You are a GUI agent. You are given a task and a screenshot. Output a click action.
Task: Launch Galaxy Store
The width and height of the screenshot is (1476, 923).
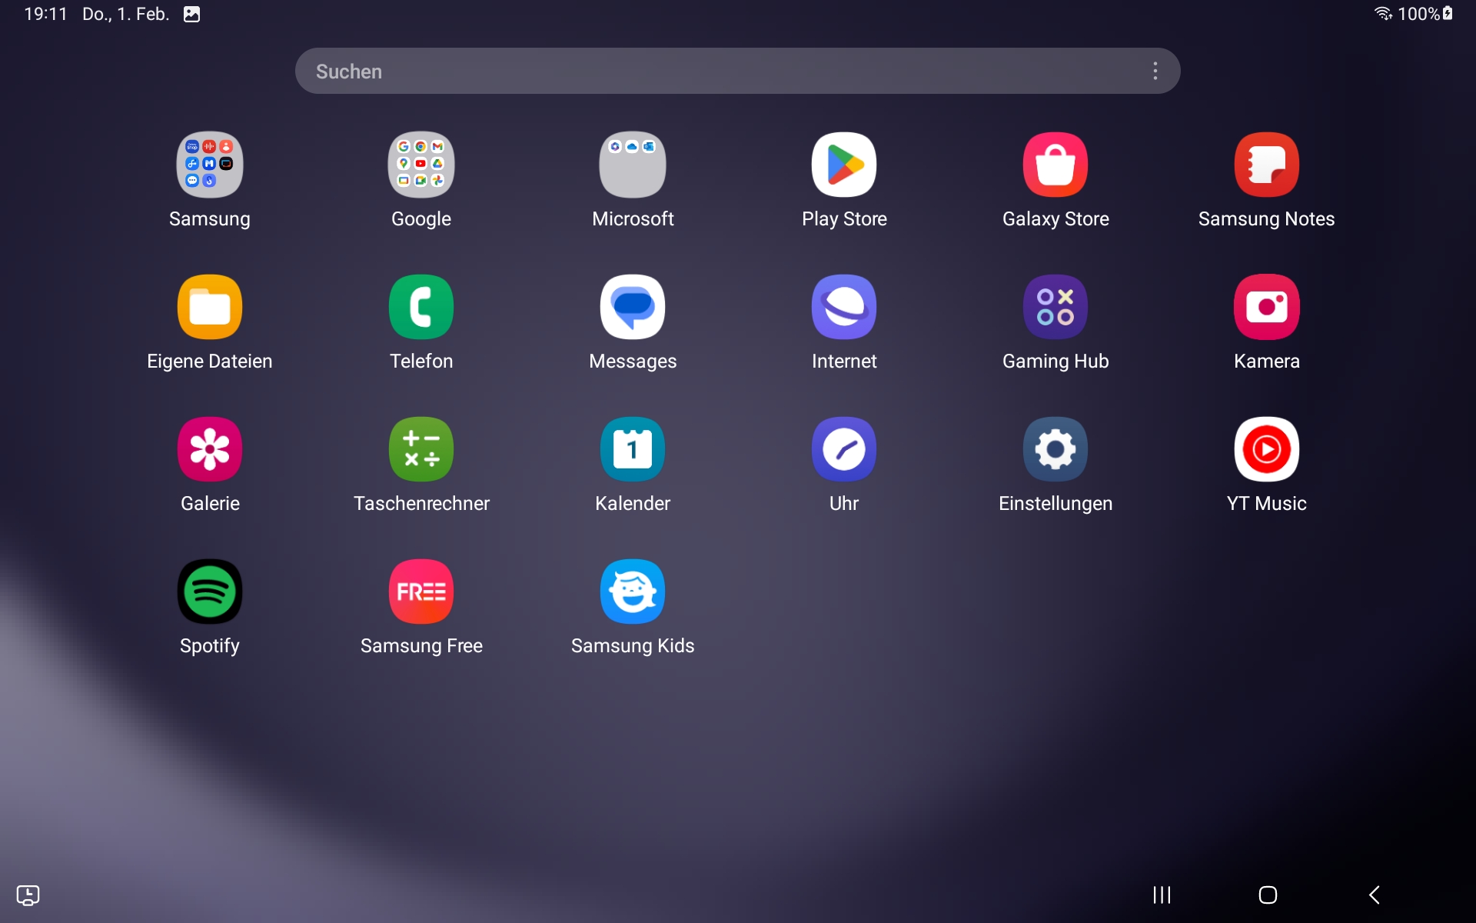(1055, 165)
